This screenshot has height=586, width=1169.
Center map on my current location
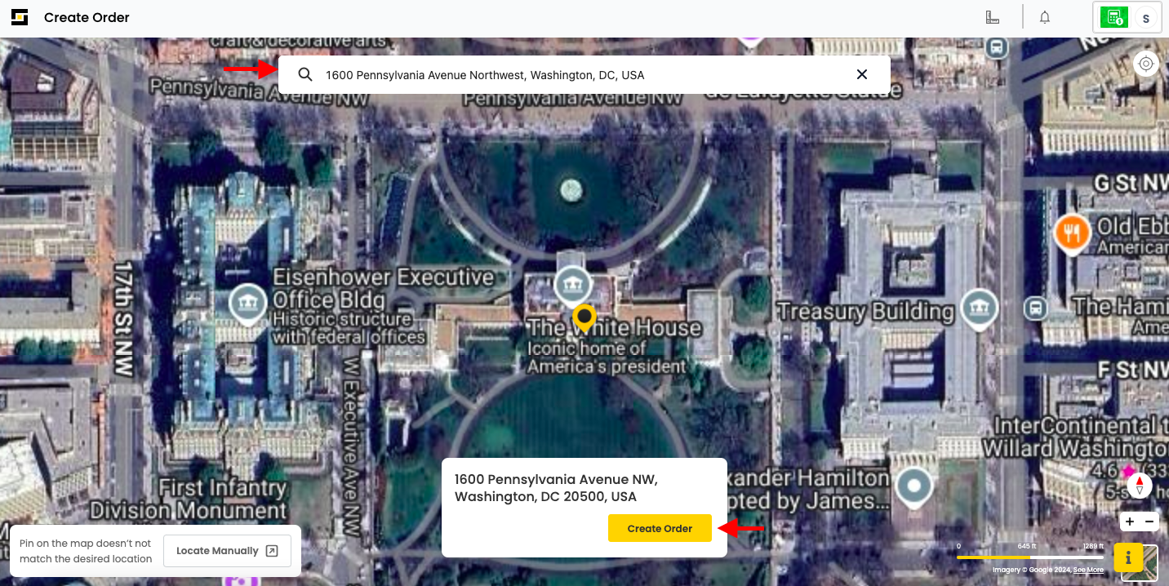point(1146,64)
